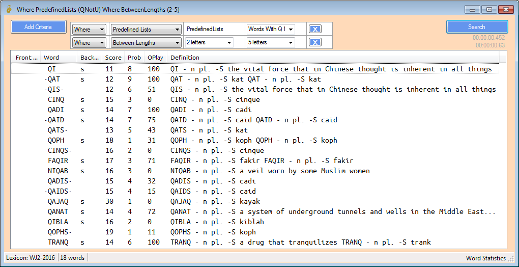
Task: Open the Words With Q list dropdown
Action: 270,30
